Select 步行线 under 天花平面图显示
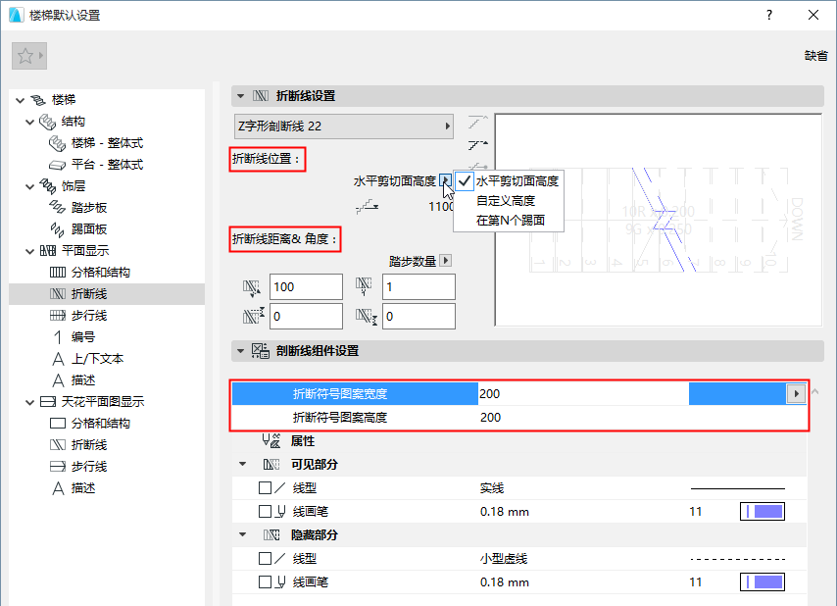837x606 pixels. [x=89, y=466]
